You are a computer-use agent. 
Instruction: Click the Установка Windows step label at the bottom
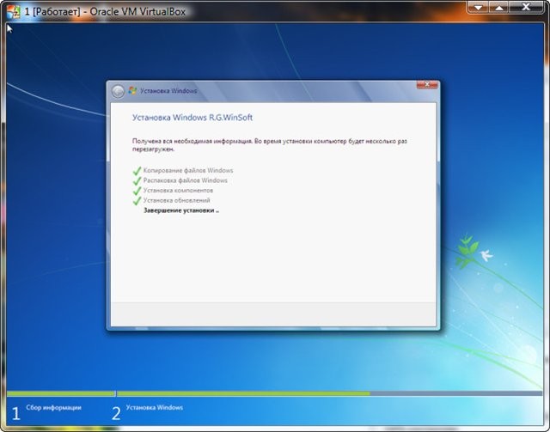[x=155, y=407]
